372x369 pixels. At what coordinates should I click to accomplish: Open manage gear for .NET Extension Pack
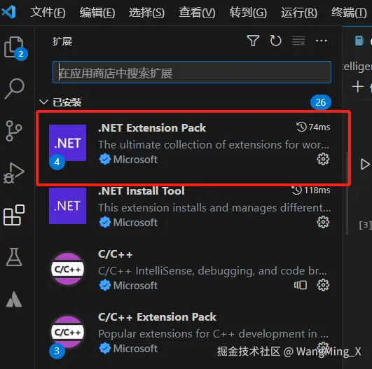click(x=323, y=159)
